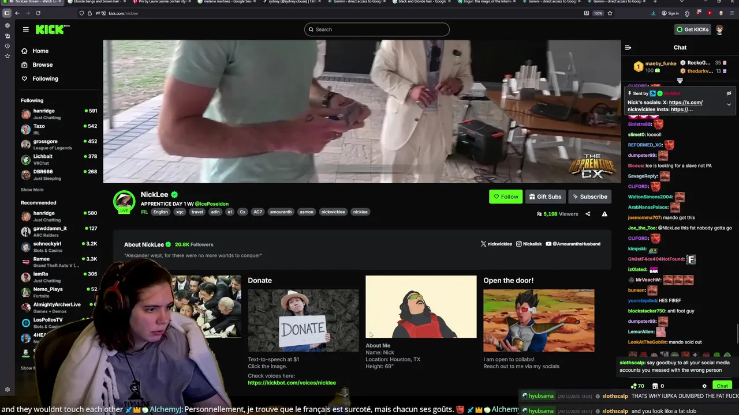
Task: Open chat settings gear icon
Action: click(704, 386)
